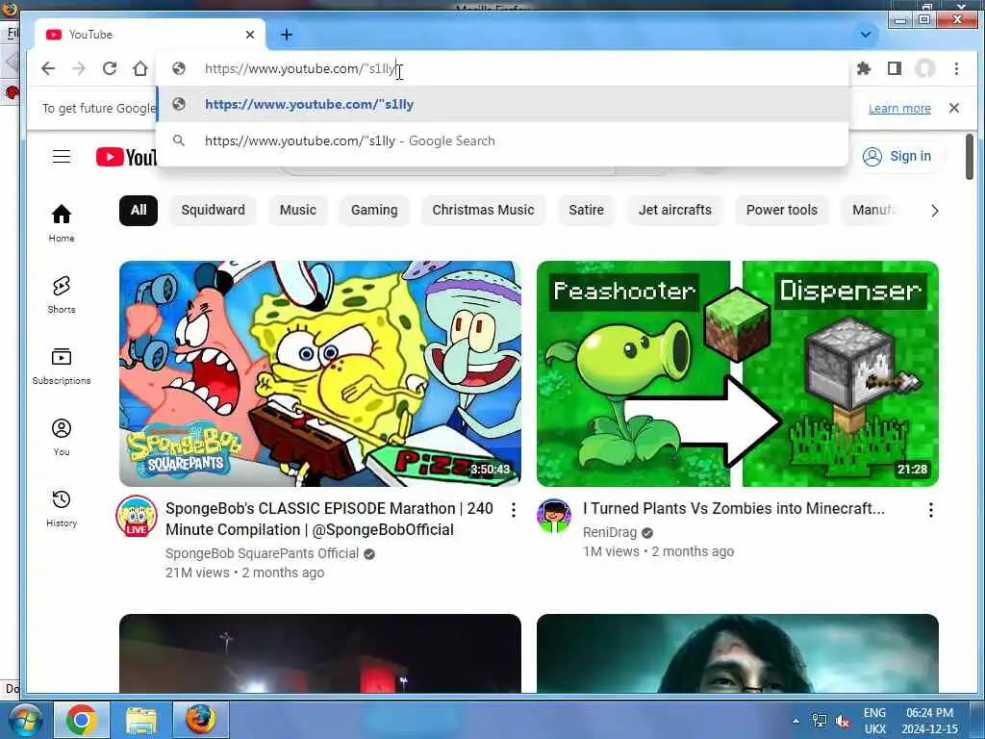Click the muted volume tray icon
The height and width of the screenshot is (739, 985).
pyautogui.click(x=843, y=721)
